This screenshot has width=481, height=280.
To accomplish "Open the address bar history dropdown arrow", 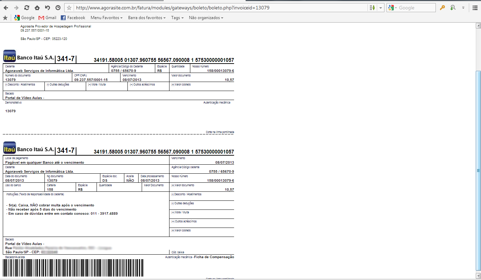I will (x=381, y=8).
